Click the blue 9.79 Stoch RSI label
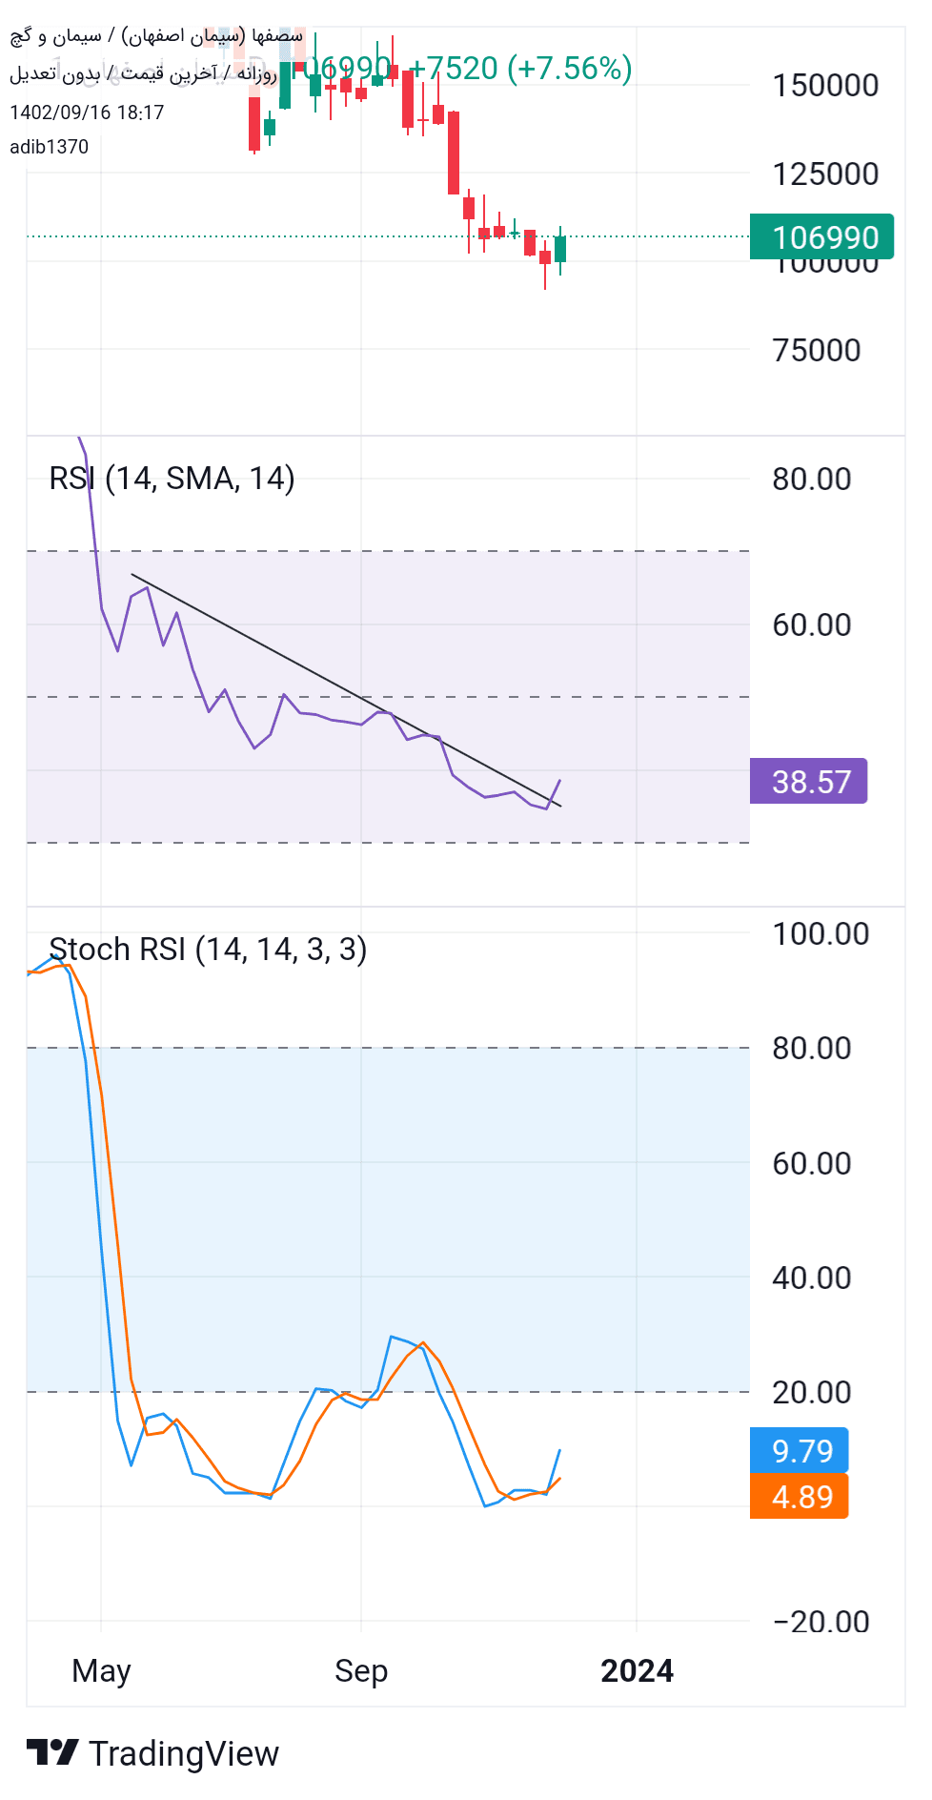 (799, 1450)
